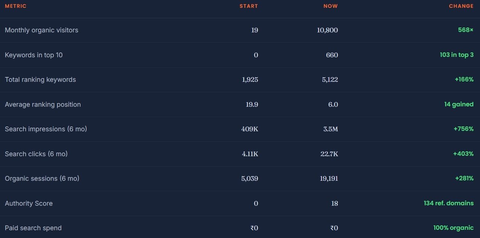The width and height of the screenshot is (480, 238).
Task: Click the +166% change value
Action: coord(464,80)
